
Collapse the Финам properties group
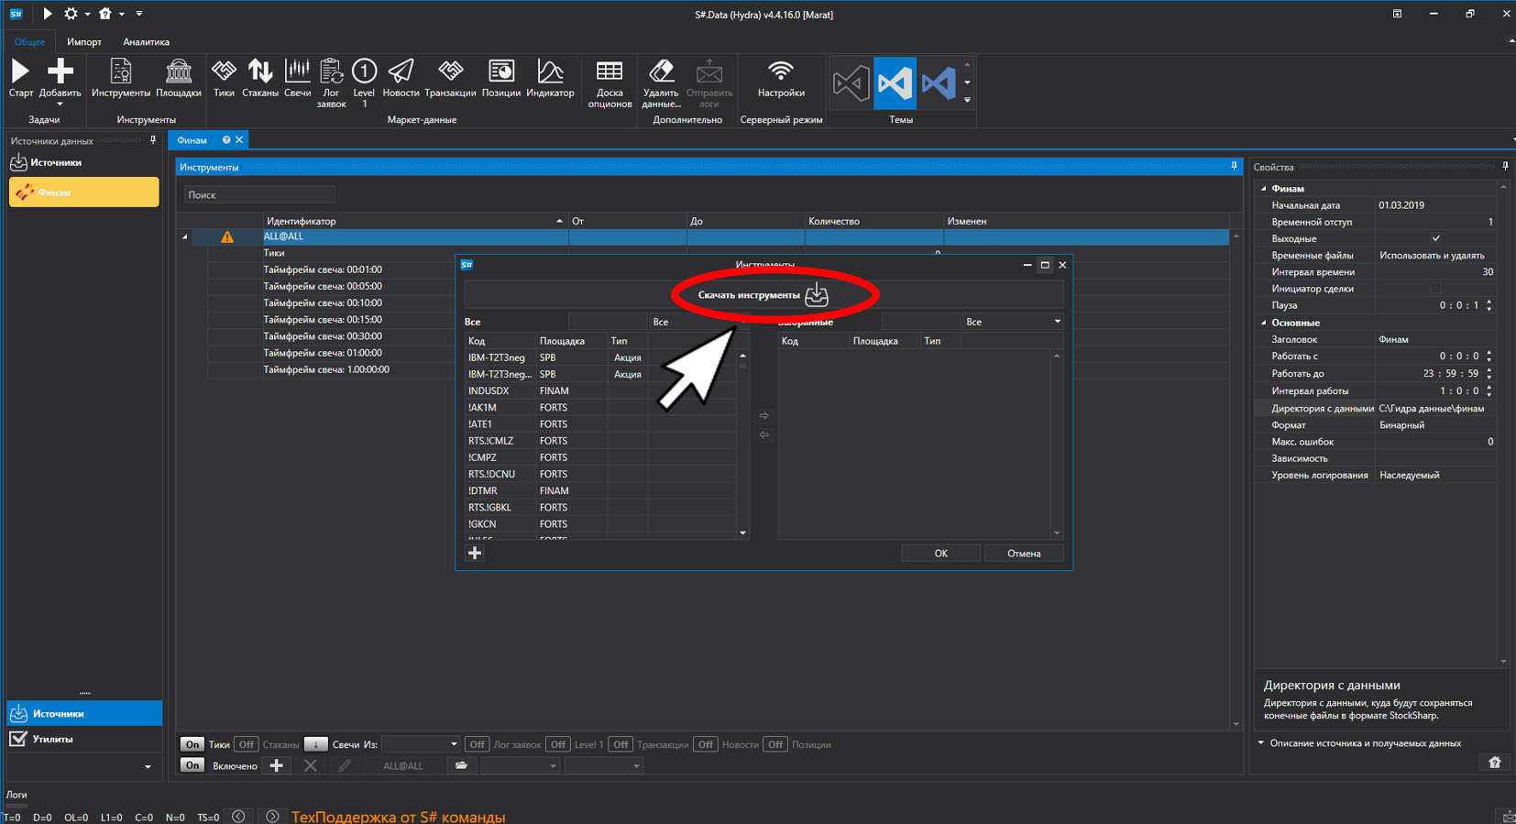1264,189
